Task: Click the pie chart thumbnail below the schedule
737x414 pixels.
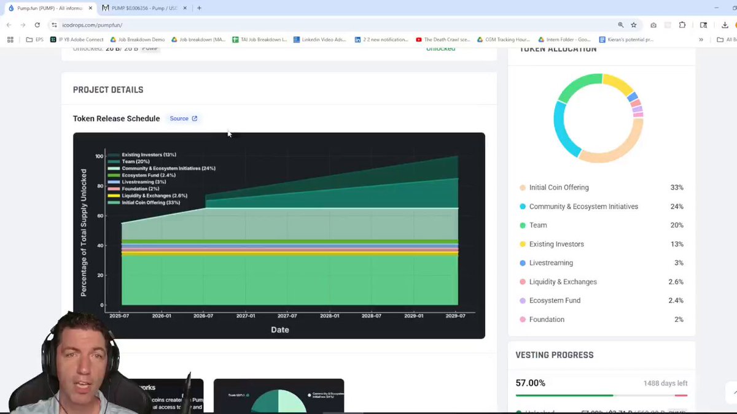Action: [x=279, y=396]
